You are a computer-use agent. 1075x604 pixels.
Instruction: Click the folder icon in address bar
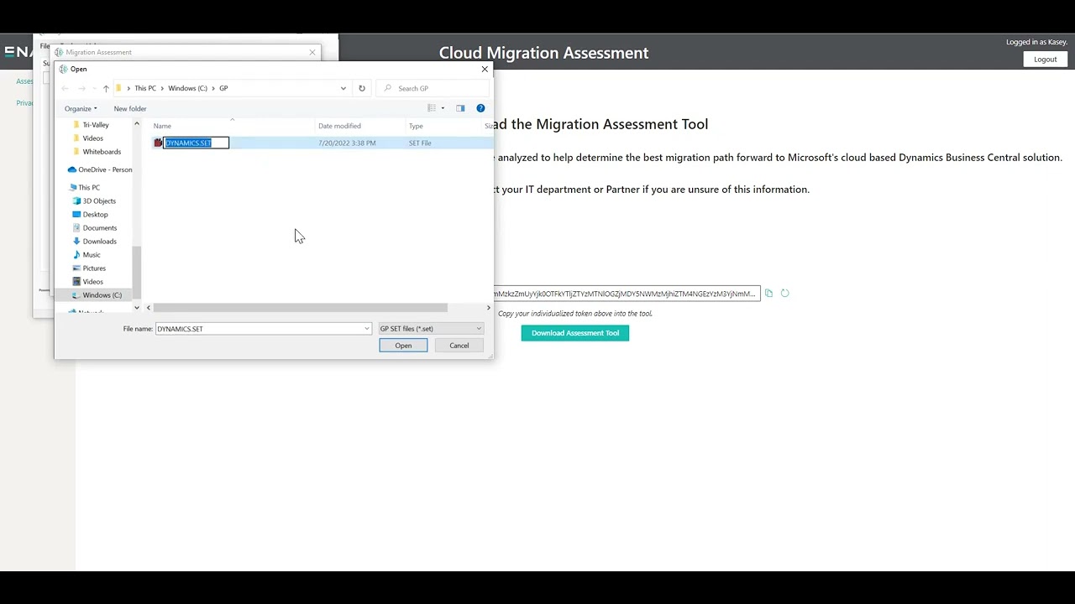(119, 88)
